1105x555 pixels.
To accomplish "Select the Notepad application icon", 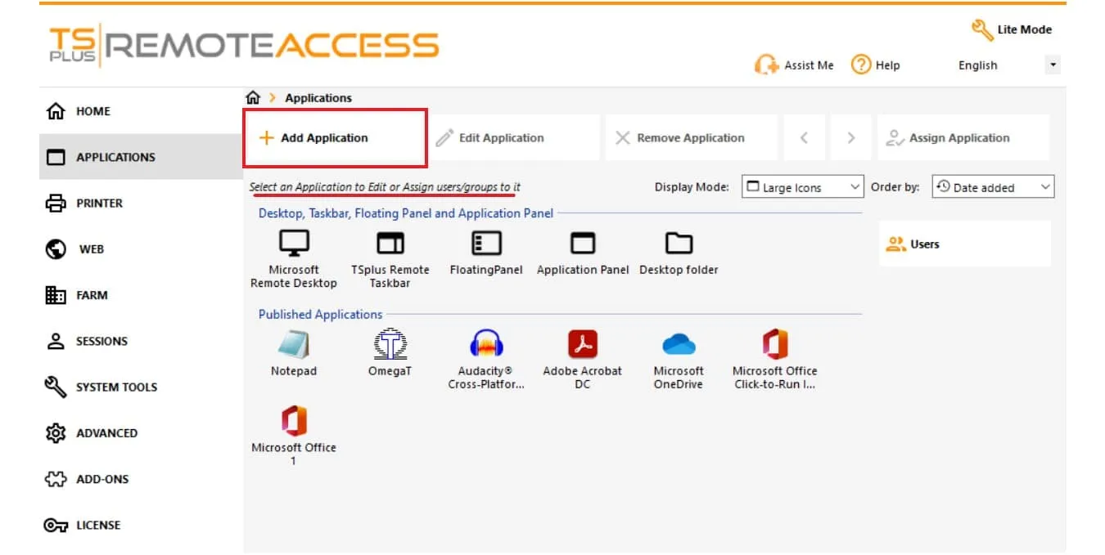I will click(293, 345).
